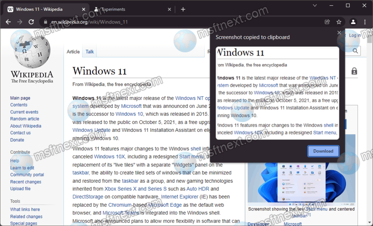Click the browser forward arrow
The width and height of the screenshot is (373, 226).
20,22
